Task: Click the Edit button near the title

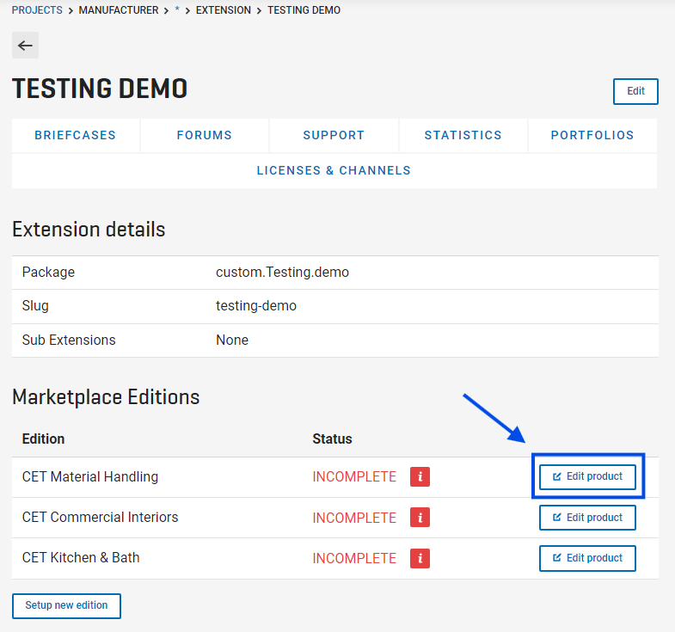Action: (635, 91)
